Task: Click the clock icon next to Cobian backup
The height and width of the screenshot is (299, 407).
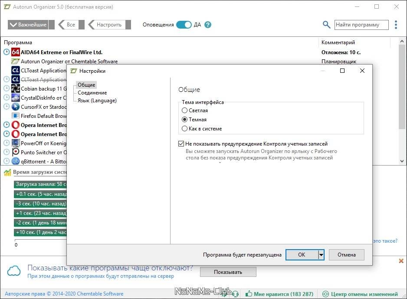Action: 7,88
